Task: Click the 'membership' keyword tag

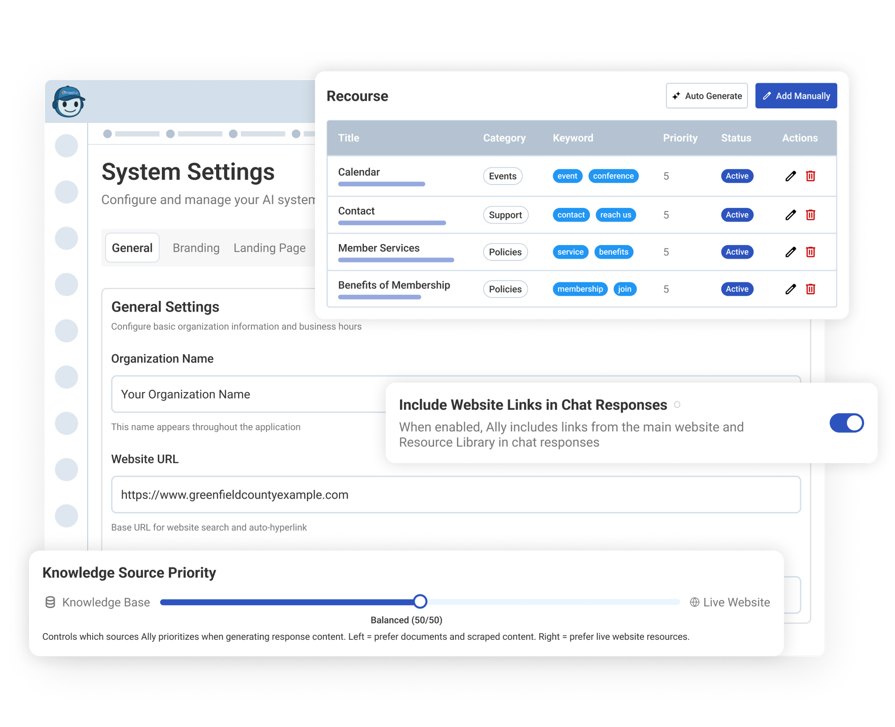Action: click(x=580, y=289)
